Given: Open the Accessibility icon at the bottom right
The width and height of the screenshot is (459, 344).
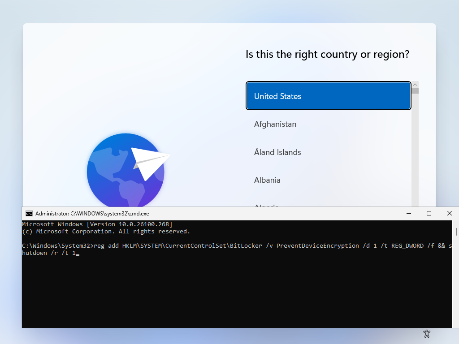Looking at the screenshot, I should [427, 334].
